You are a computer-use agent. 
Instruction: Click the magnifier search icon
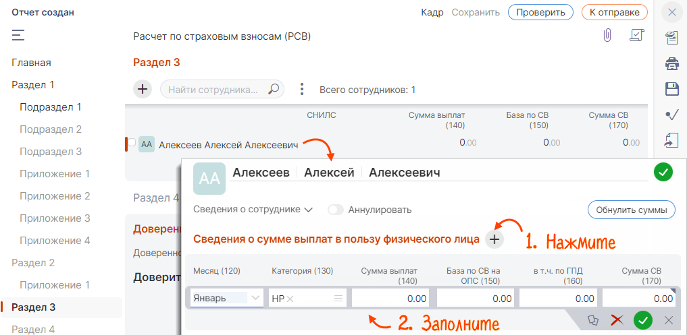(274, 89)
